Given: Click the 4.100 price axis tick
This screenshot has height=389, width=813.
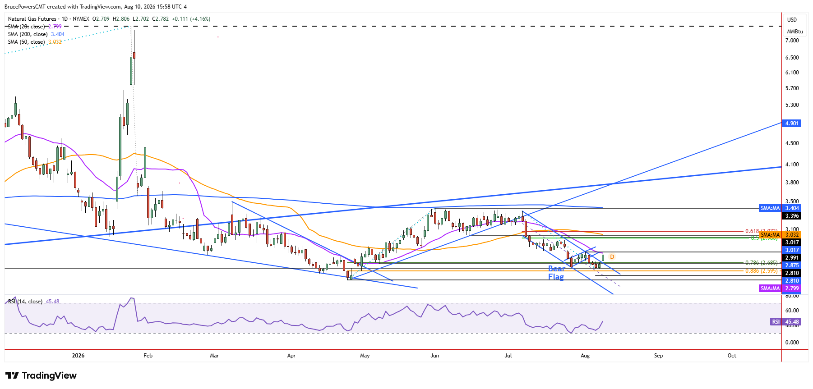Looking at the screenshot, I should point(792,165).
